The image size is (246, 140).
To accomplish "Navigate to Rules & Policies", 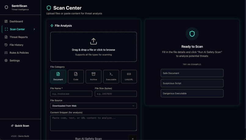I will [x=20, y=53].
